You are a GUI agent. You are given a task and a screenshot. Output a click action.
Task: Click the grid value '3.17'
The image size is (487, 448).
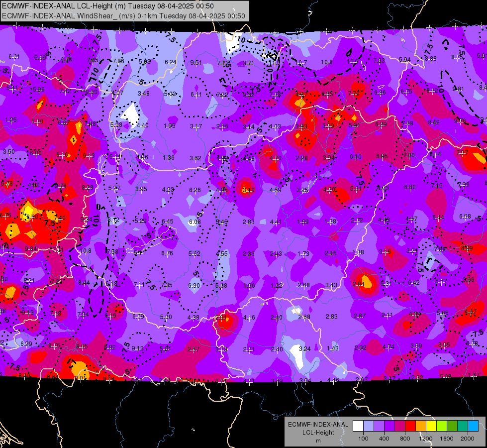click(196, 126)
